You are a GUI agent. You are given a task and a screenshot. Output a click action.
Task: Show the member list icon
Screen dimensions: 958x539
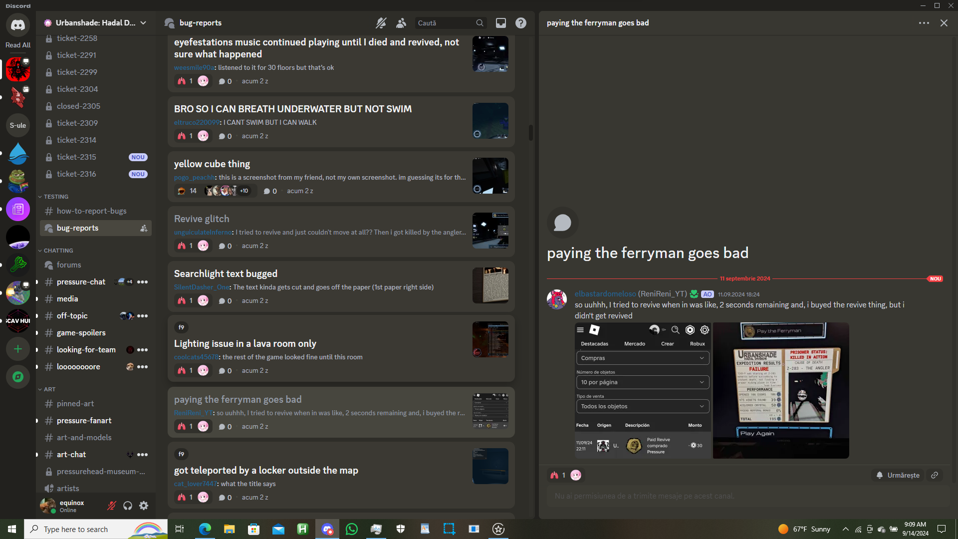(401, 23)
